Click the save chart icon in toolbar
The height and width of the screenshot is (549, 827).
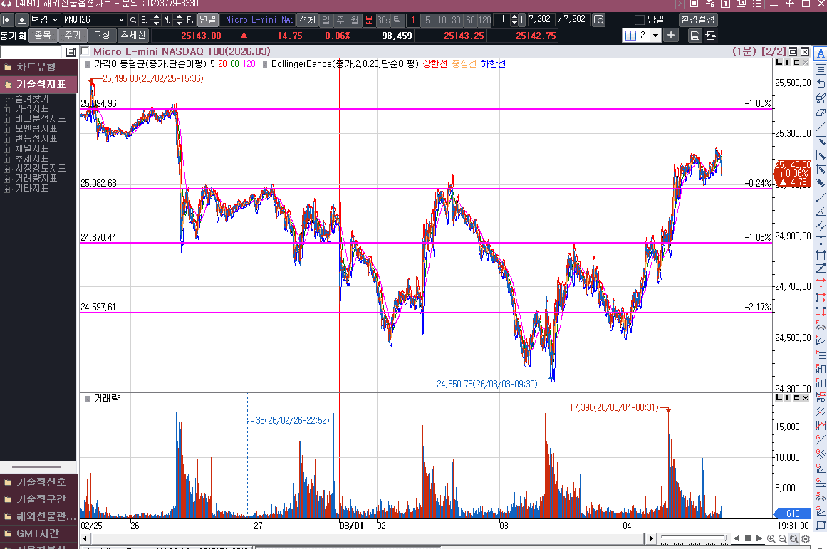[x=695, y=36]
